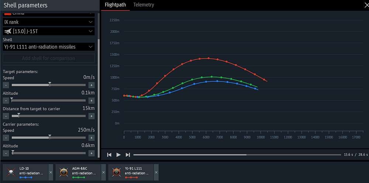Click Add shell for comparison button

point(49,58)
